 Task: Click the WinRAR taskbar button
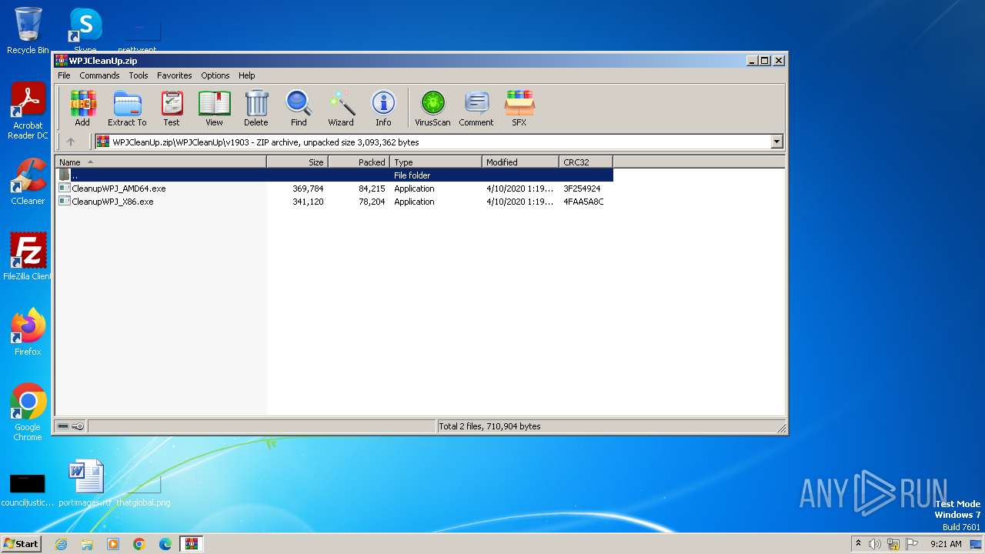(x=192, y=544)
